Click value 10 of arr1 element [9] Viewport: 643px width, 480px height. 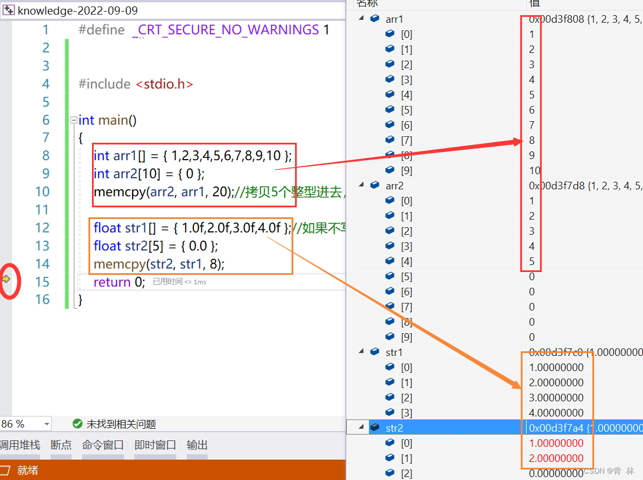(x=535, y=171)
